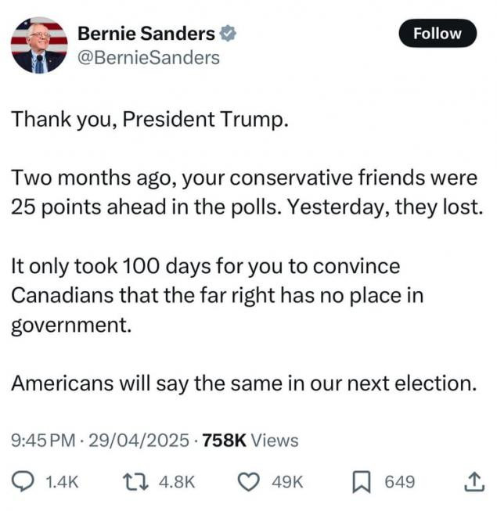Viewport: 497px width, 511px height.
Task: Click the 1.4K replies count
Action: tap(63, 482)
